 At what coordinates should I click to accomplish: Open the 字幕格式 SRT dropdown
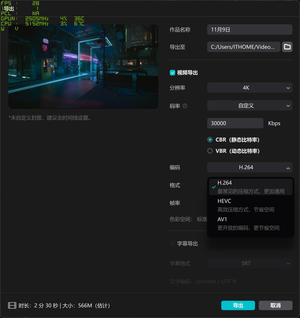[249, 263]
